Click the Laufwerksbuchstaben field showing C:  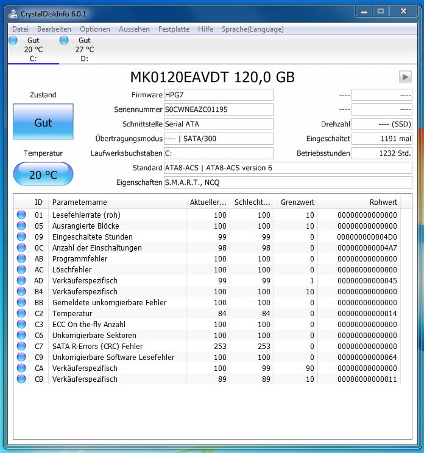[219, 153]
